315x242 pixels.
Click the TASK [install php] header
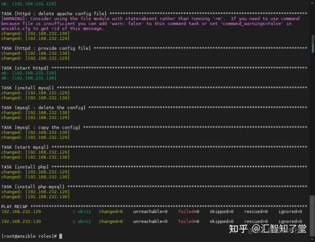coord(25,167)
